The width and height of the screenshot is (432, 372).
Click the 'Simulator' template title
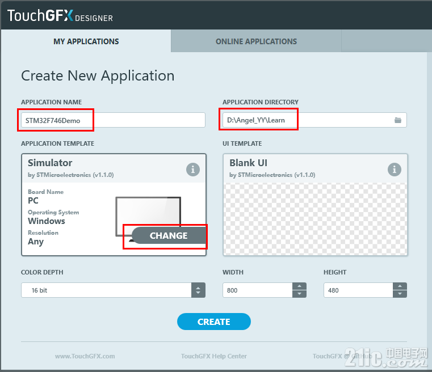click(x=50, y=163)
